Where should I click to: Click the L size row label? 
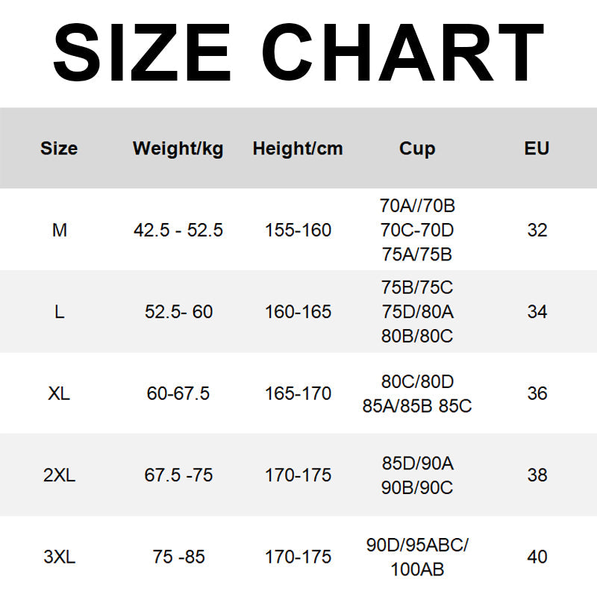[x=60, y=312]
